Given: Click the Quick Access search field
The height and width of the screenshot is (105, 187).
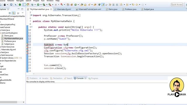Looking at the screenshot, I should click(x=177, y=5).
